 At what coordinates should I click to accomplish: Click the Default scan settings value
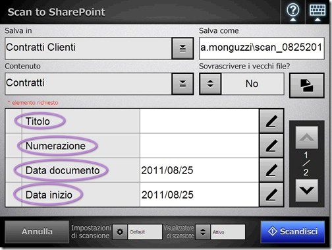point(145,232)
